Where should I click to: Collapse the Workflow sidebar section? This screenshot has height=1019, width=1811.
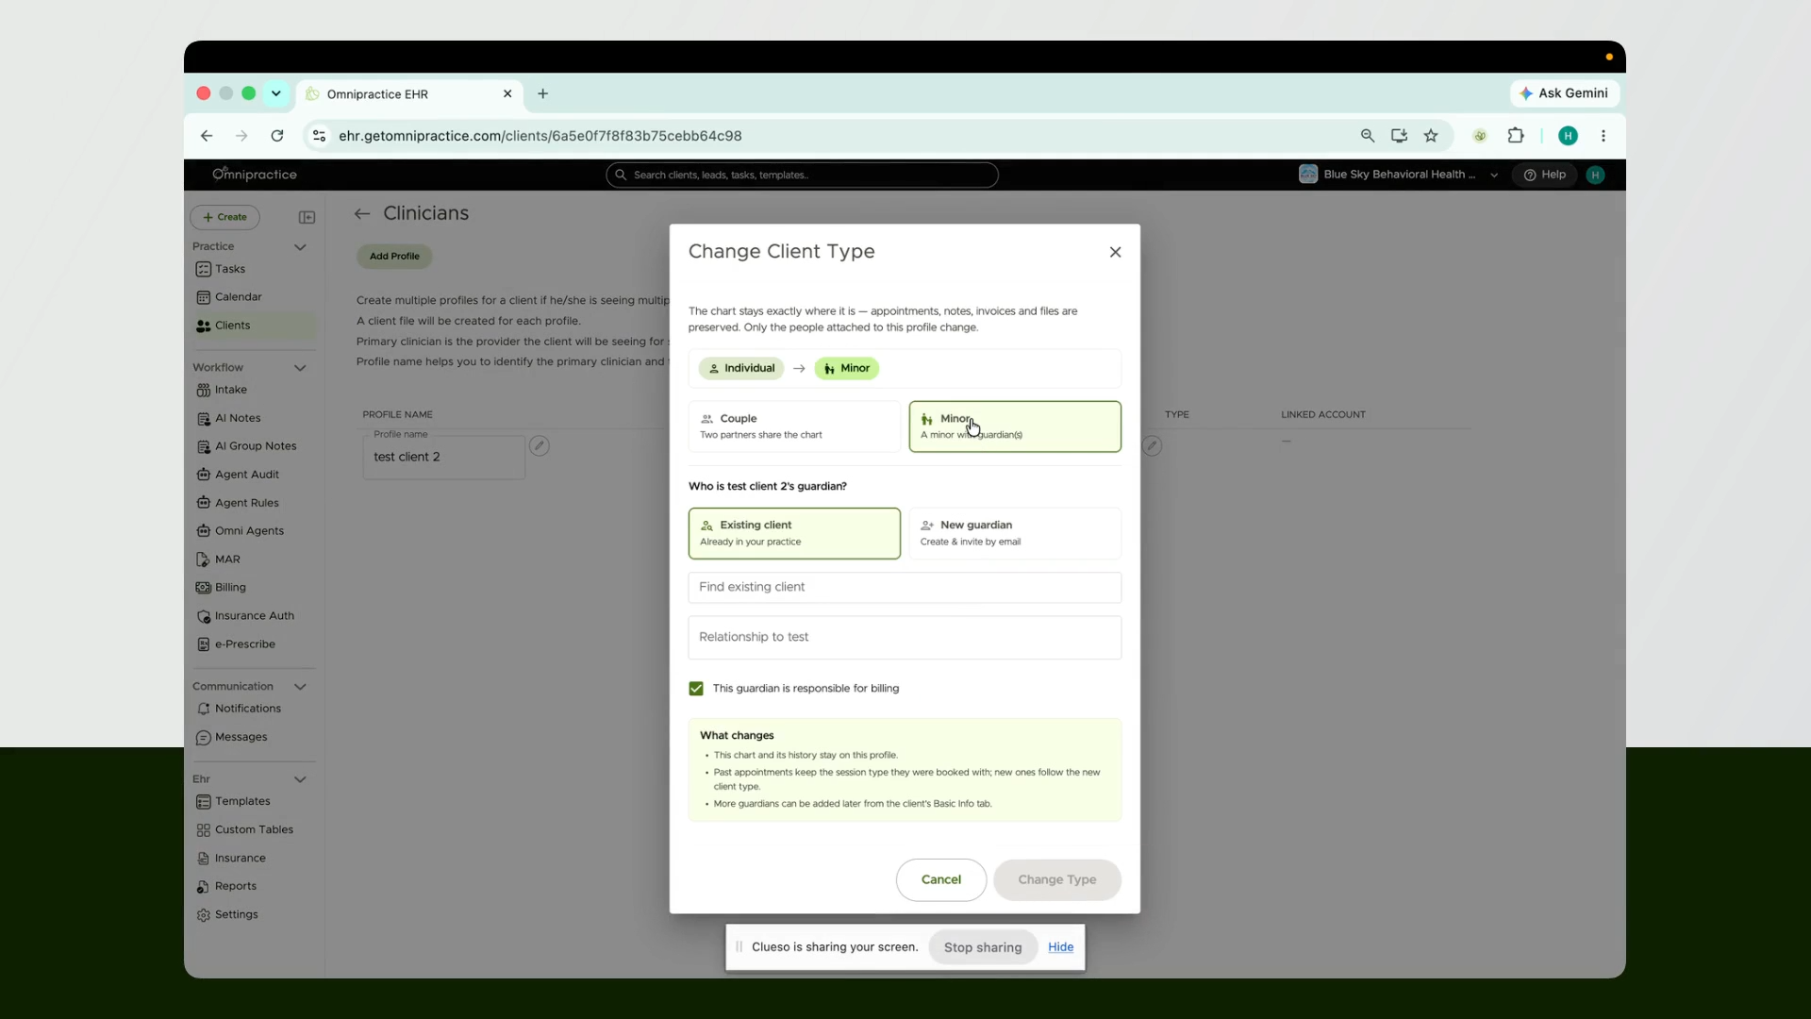[300, 368]
